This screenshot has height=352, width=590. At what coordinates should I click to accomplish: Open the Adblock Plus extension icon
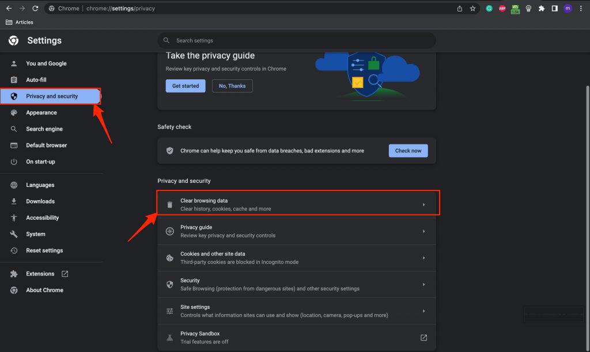pos(502,8)
